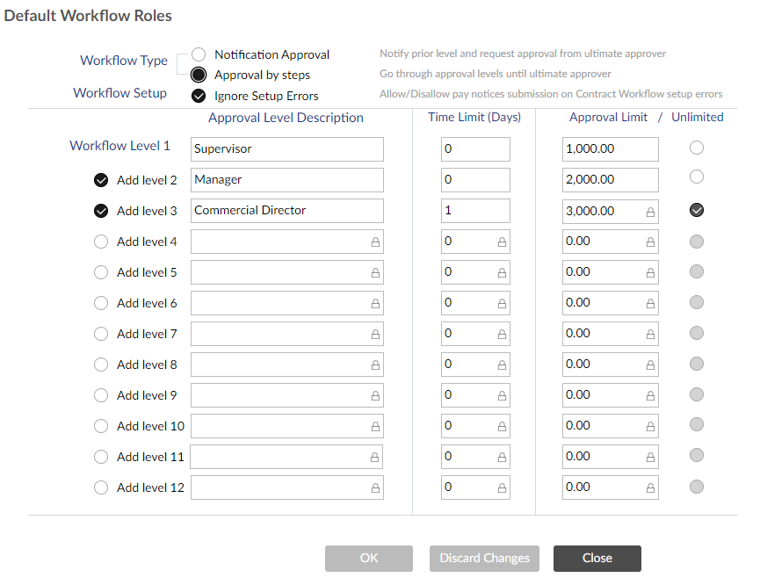Select the Notification Approval workflow type

click(x=199, y=54)
